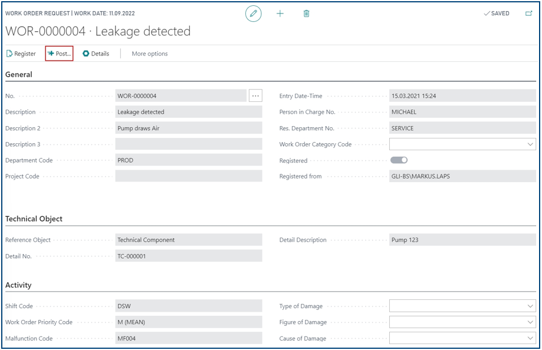Click the pencil edit icon
Screen dimensions: 542x350
[254, 14]
